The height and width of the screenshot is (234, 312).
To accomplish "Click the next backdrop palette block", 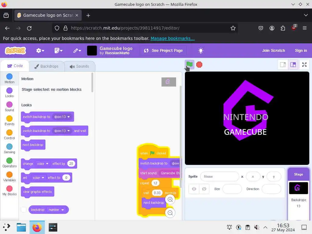I will pyautogui.click(x=33, y=145).
